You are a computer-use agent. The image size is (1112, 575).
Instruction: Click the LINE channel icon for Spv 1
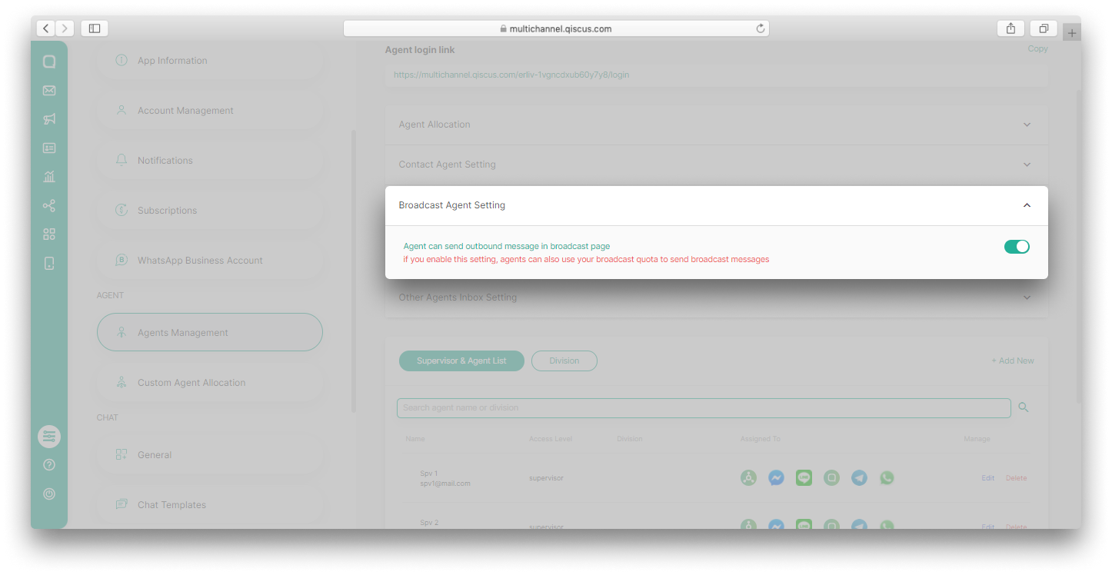coord(804,477)
